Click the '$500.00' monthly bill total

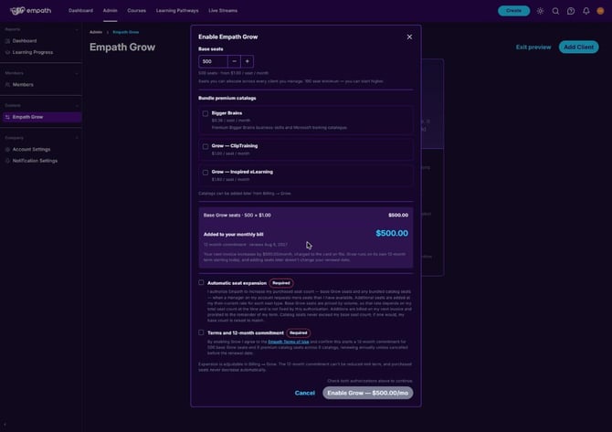coord(392,234)
